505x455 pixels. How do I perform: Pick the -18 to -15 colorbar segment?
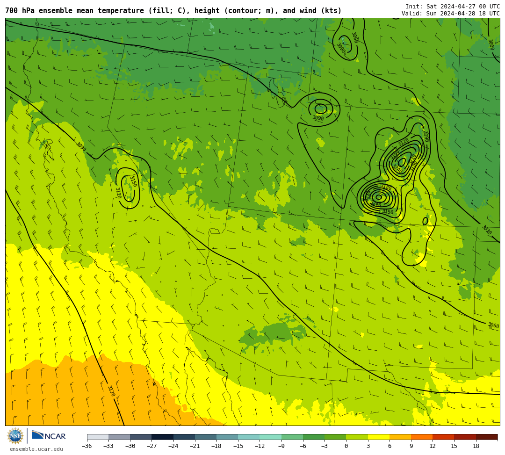coord(227,437)
